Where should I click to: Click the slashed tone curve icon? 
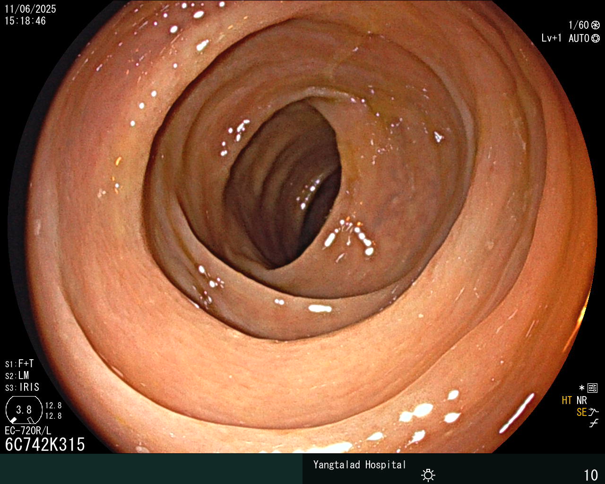coord(594,423)
